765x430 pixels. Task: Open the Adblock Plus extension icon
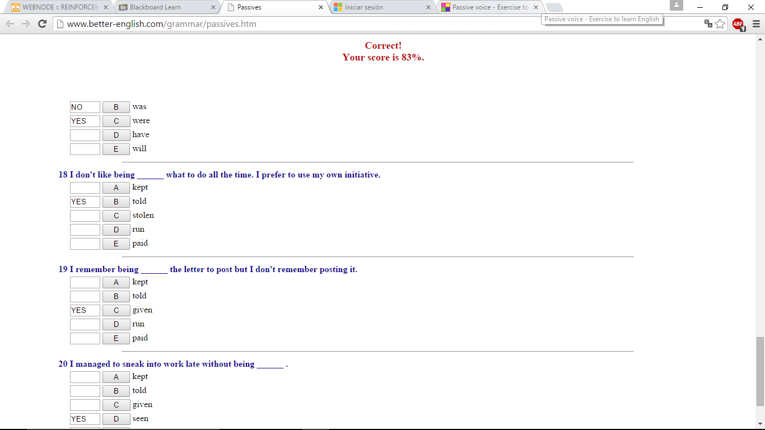[738, 24]
